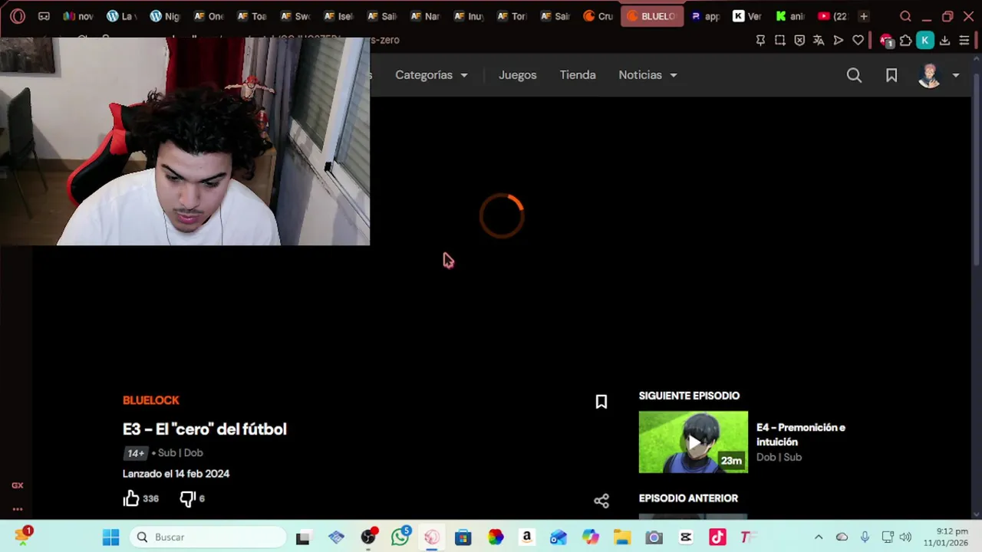The height and width of the screenshot is (552, 982).
Task: Open the user profile avatar menu
Action: pos(929,75)
